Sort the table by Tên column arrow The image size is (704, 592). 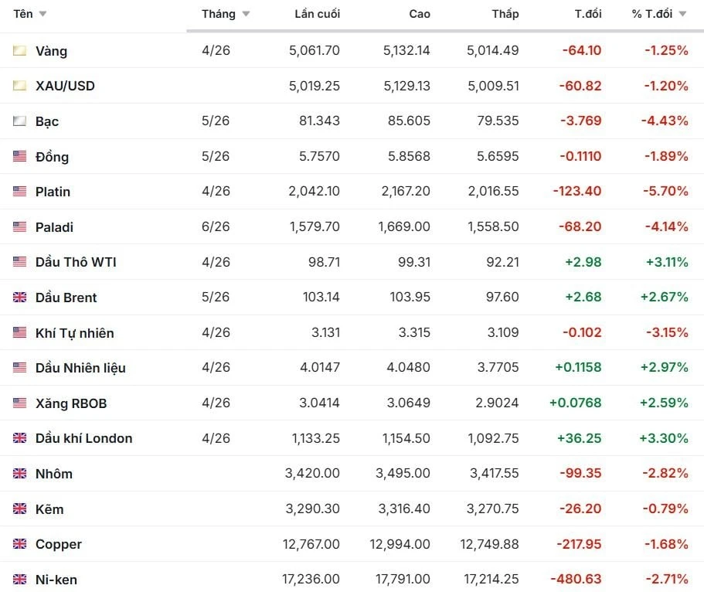click(x=43, y=15)
